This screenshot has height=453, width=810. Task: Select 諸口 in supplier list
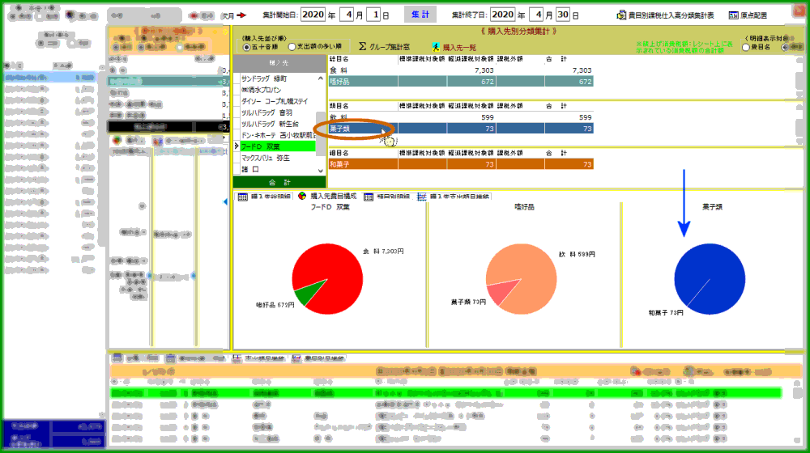[x=279, y=169]
